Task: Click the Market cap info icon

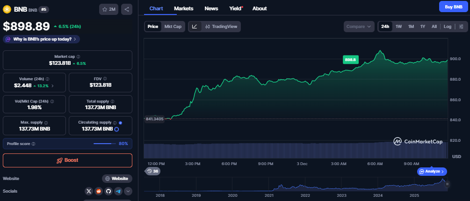Action: (78, 56)
